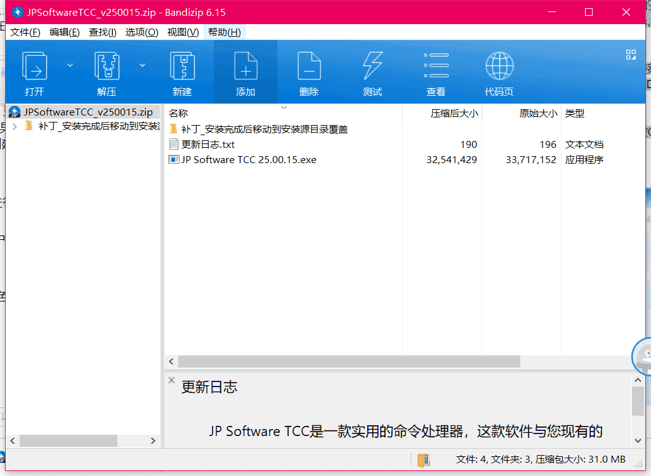This screenshot has height=476, width=651.
Task: Click left arrow of file list scrollbar
Action: coord(171,361)
